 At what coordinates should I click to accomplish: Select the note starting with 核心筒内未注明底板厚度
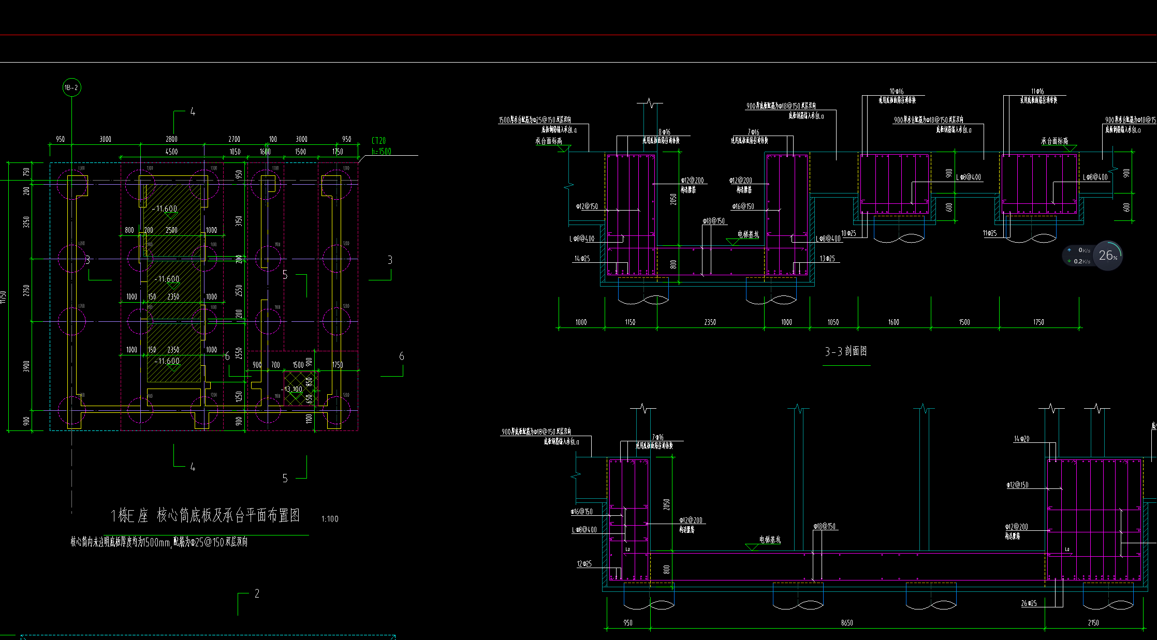coord(159,542)
